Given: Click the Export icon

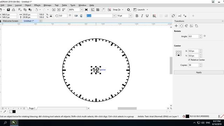Looking at the screenshot, I should [x=59, y=10].
